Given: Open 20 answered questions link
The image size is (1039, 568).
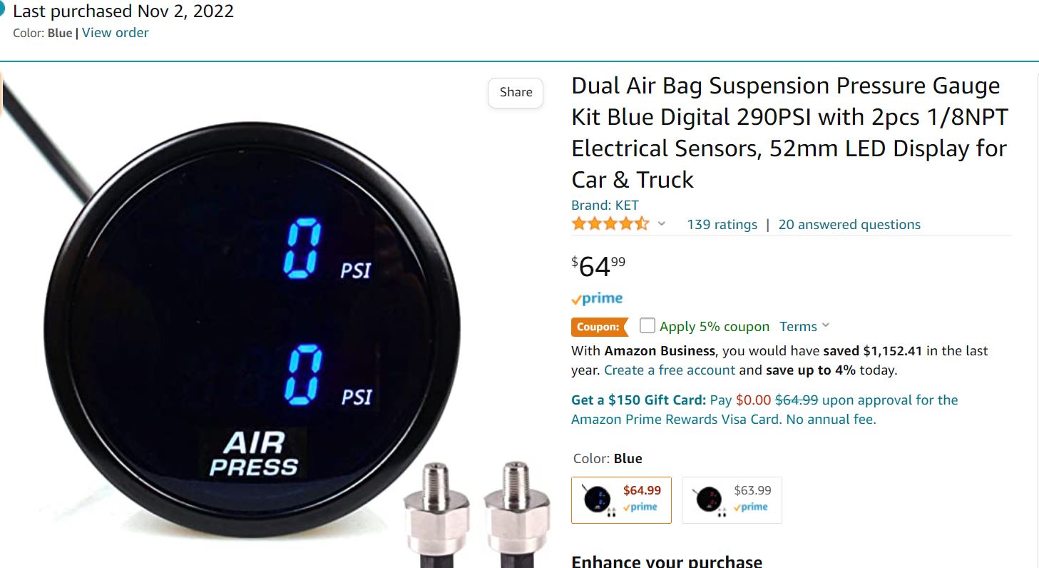Looking at the screenshot, I should pos(849,224).
